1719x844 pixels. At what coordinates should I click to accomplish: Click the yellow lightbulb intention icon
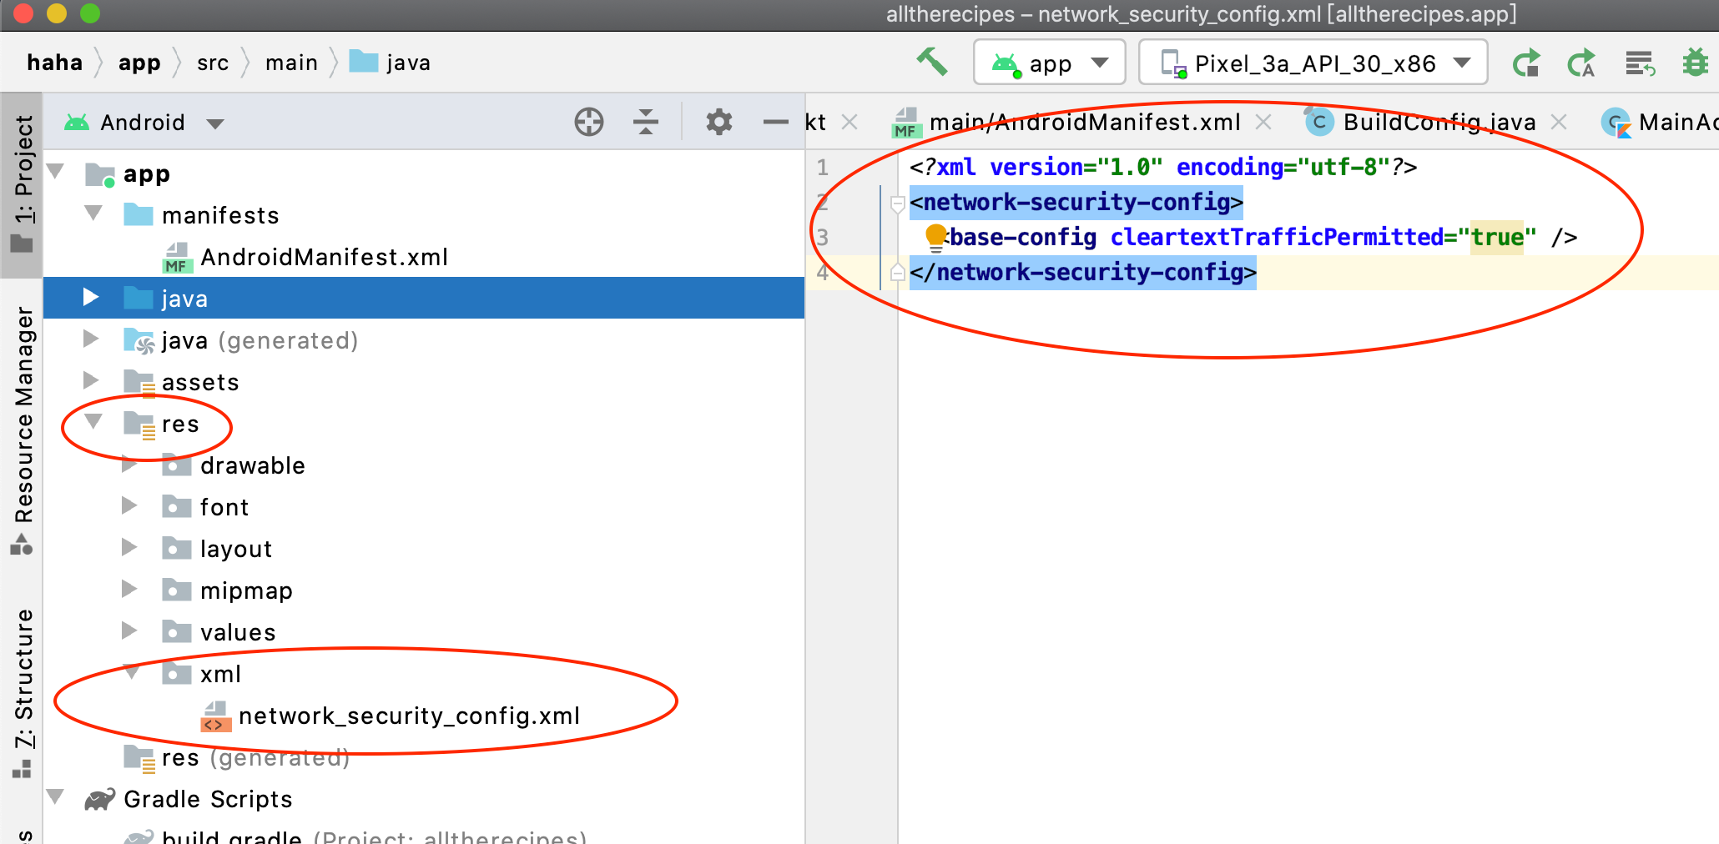[935, 237]
